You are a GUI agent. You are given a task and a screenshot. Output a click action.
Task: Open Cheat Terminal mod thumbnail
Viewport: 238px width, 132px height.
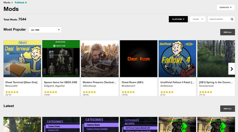(22, 59)
